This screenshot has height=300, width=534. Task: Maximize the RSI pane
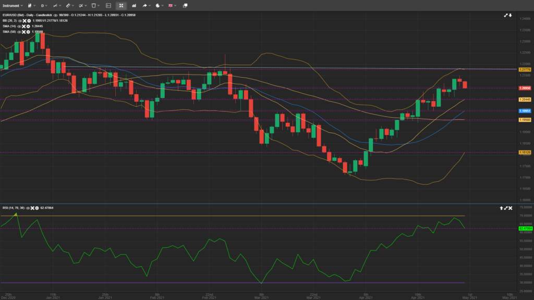[506, 208]
